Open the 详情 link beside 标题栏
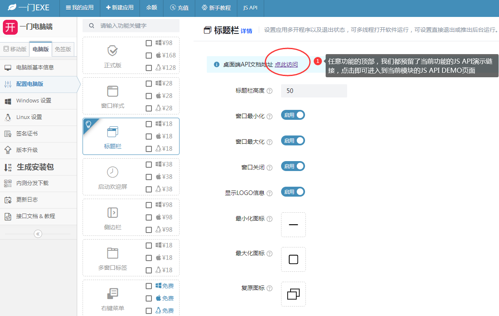499x316 pixels. pyautogui.click(x=246, y=31)
